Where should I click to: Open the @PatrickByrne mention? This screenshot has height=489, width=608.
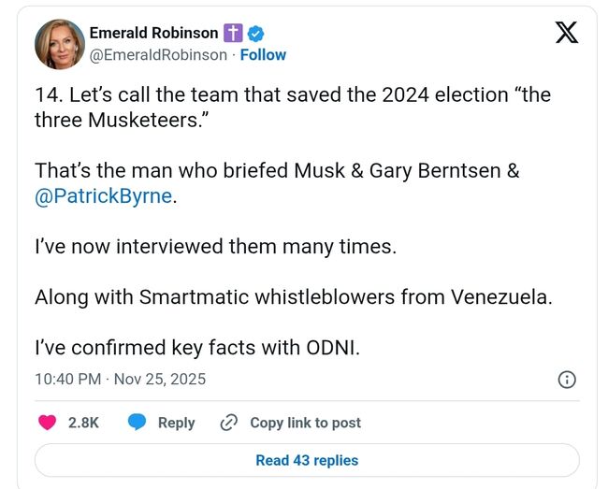click(105, 197)
